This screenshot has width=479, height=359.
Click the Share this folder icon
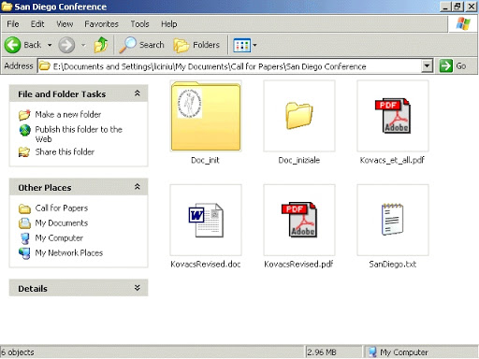pos(24,152)
